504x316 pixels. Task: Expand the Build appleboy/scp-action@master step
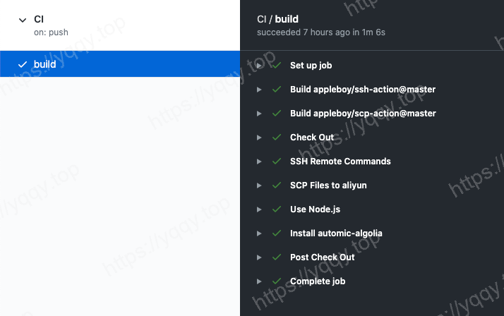(x=260, y=114)
